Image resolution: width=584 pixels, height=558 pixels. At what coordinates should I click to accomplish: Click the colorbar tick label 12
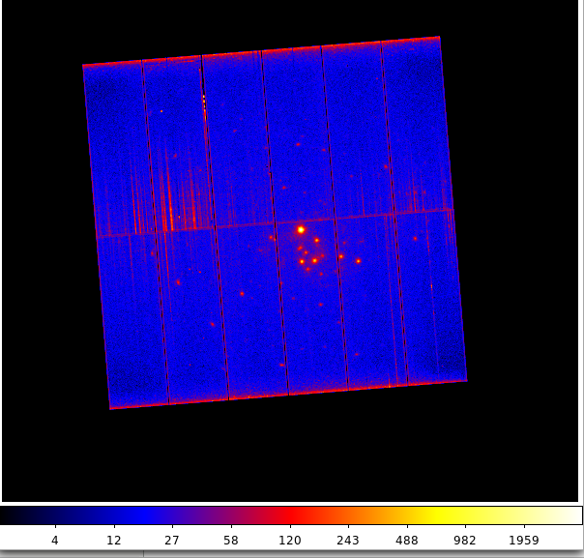114,541
